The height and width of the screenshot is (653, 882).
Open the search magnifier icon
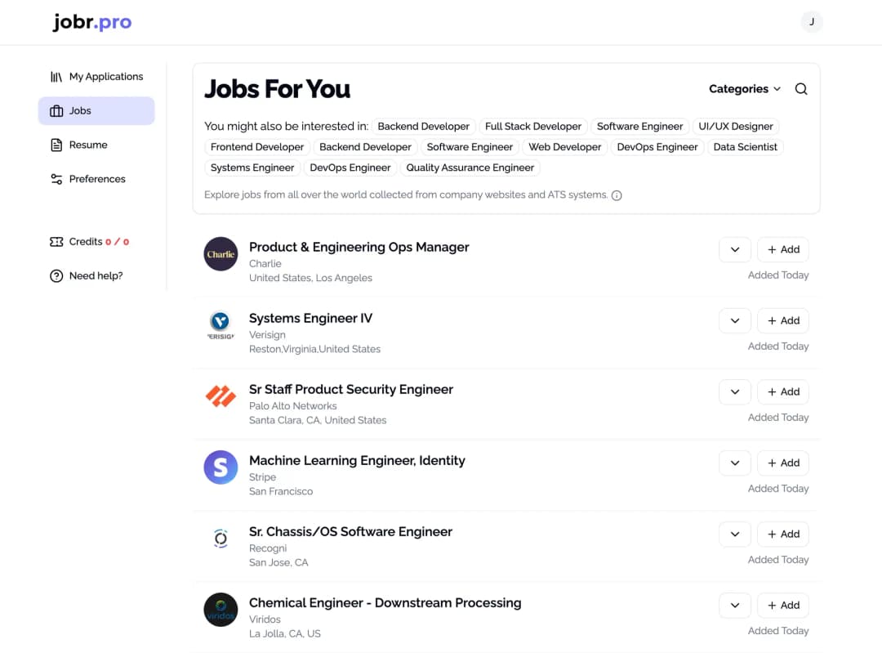[x=800, y=88]
